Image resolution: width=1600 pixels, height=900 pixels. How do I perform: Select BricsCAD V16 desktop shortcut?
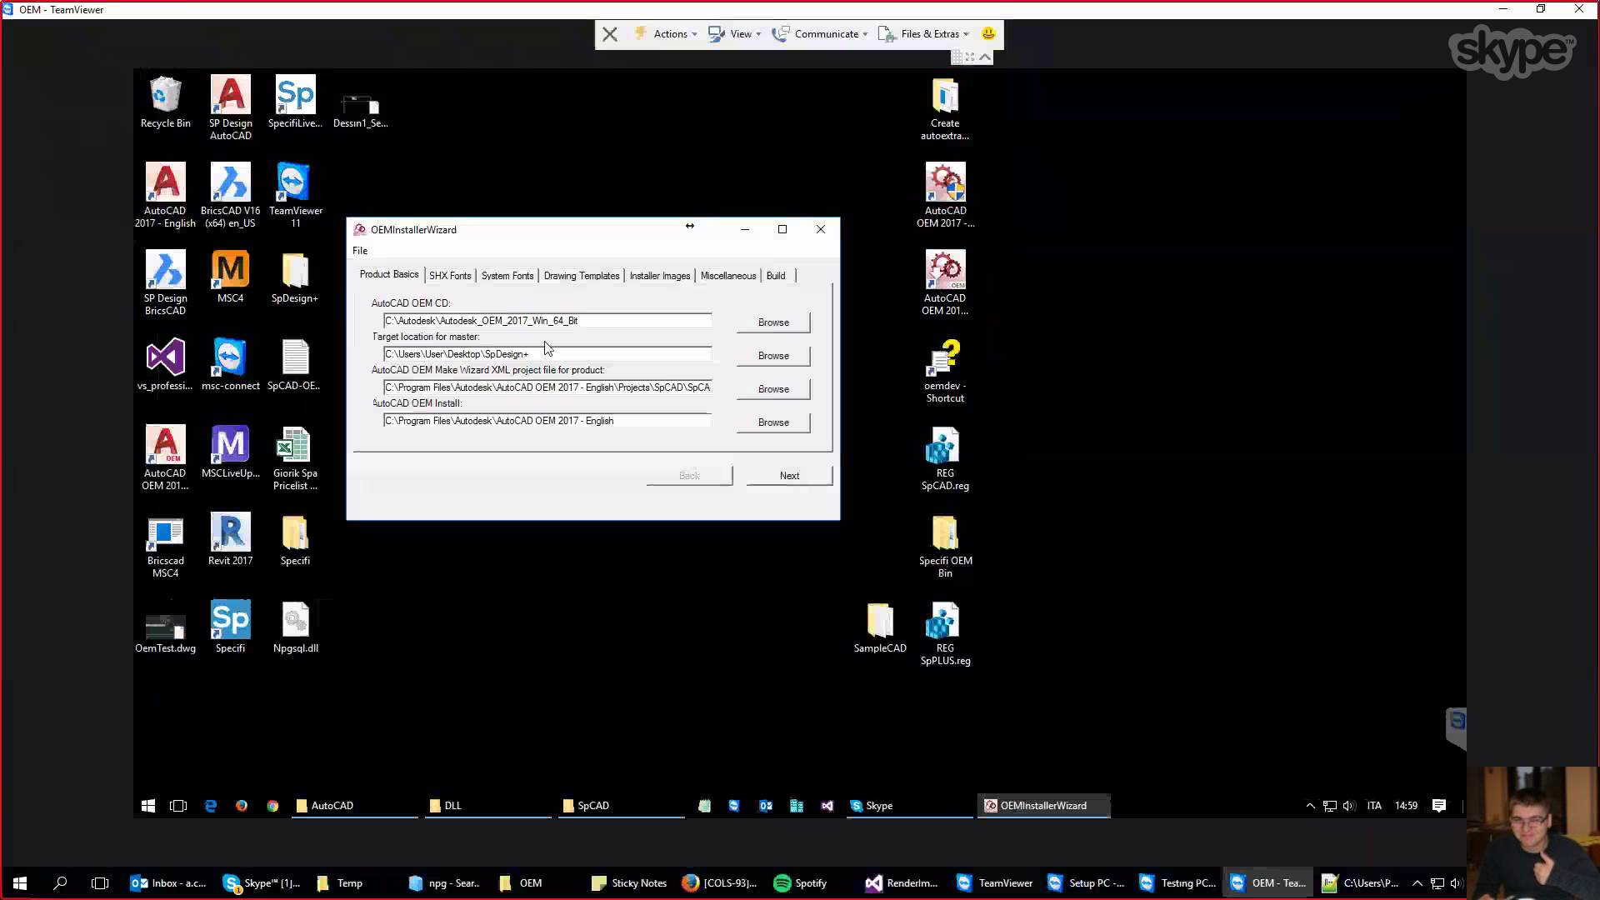click(230, 196)
